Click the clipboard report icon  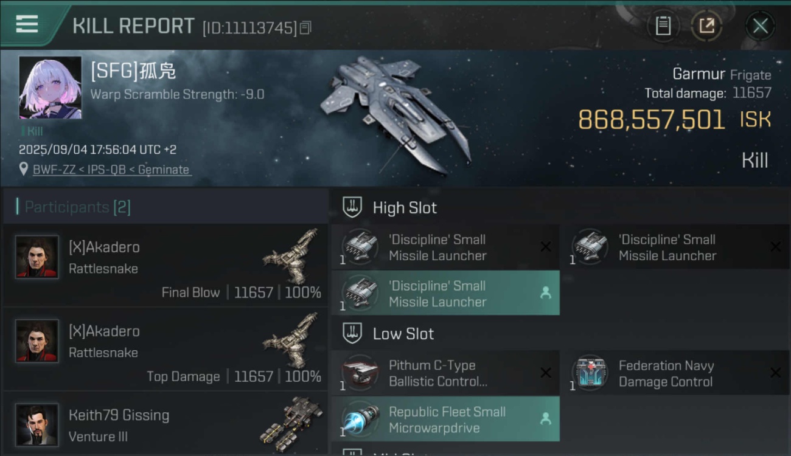pos(663,26)
